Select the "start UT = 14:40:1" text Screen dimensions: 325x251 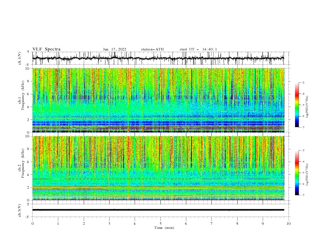(198, 49)
